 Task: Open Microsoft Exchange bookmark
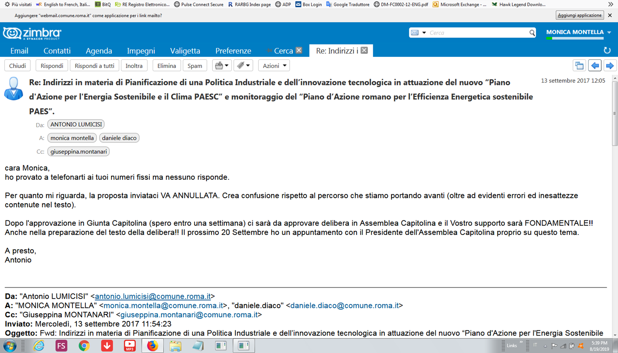pos(460,4)
